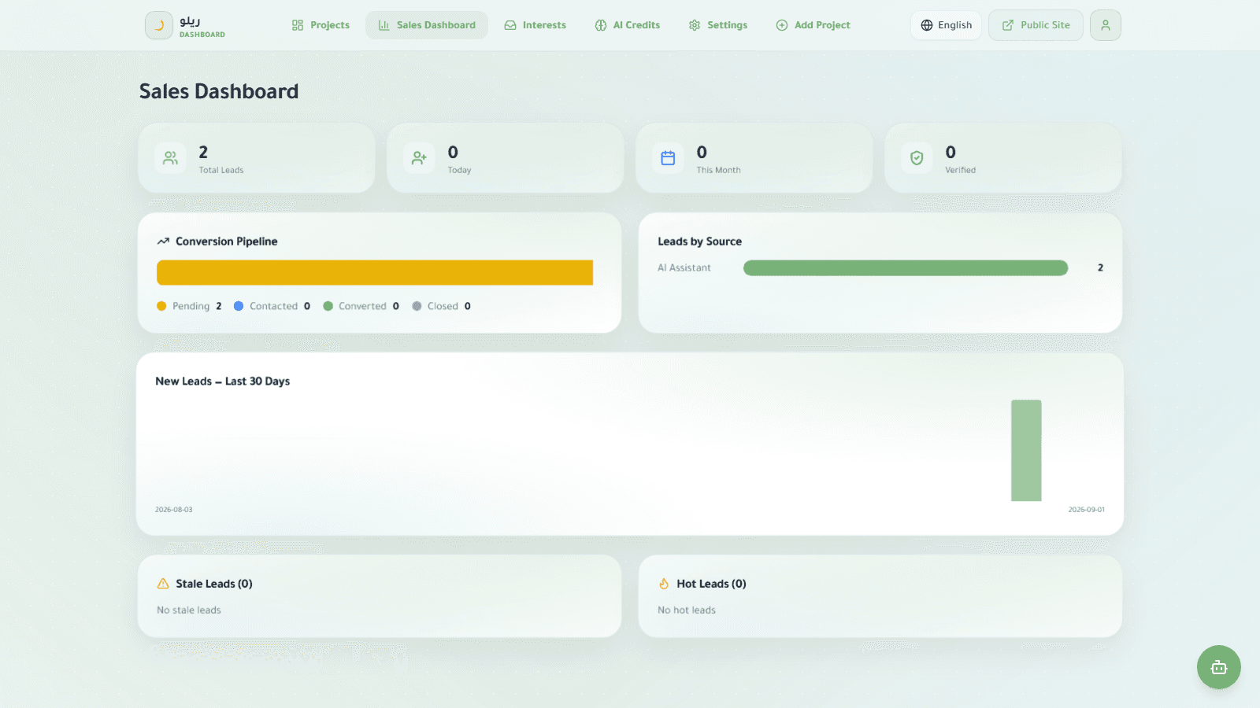The height and width of the screenshot is (708, 1260).
Task: Select the gray Closed legend dot
Action: [x=417, y=306]
